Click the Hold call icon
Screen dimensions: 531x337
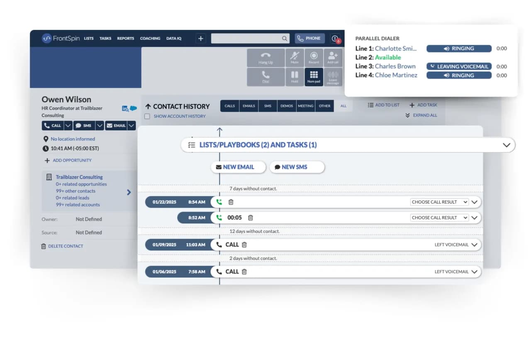pos(295,77)
